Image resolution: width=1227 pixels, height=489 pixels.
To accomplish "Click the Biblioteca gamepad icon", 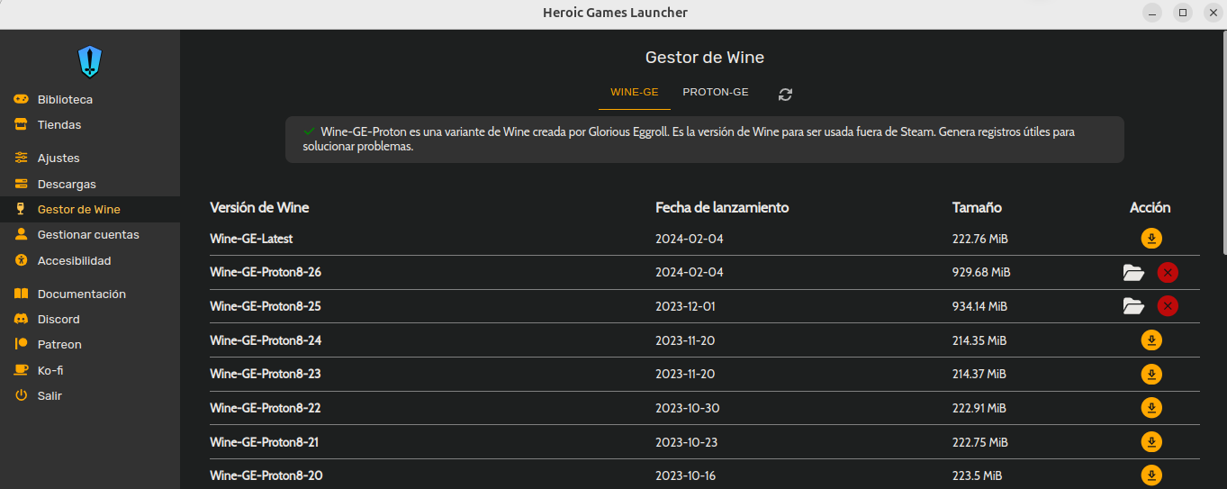I will 21,99.
